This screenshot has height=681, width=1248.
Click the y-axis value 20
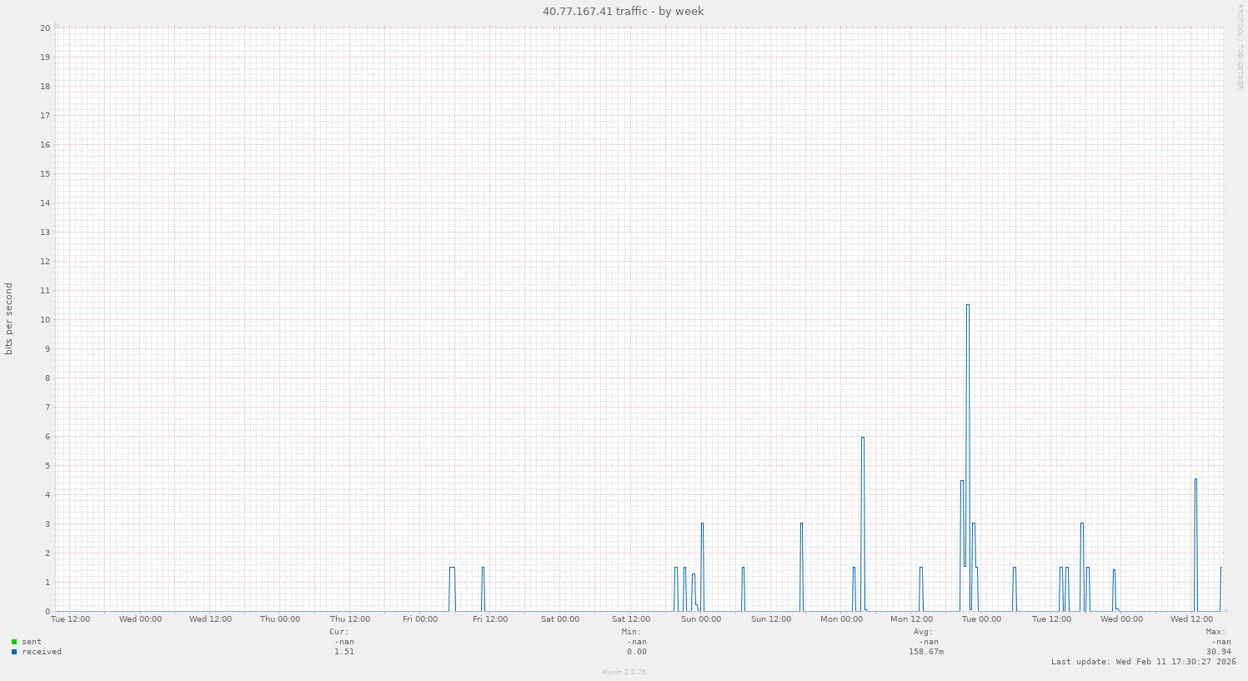point(44,28)
